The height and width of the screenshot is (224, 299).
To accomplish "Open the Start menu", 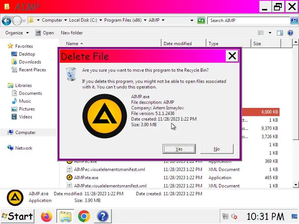I will (18, 216).
